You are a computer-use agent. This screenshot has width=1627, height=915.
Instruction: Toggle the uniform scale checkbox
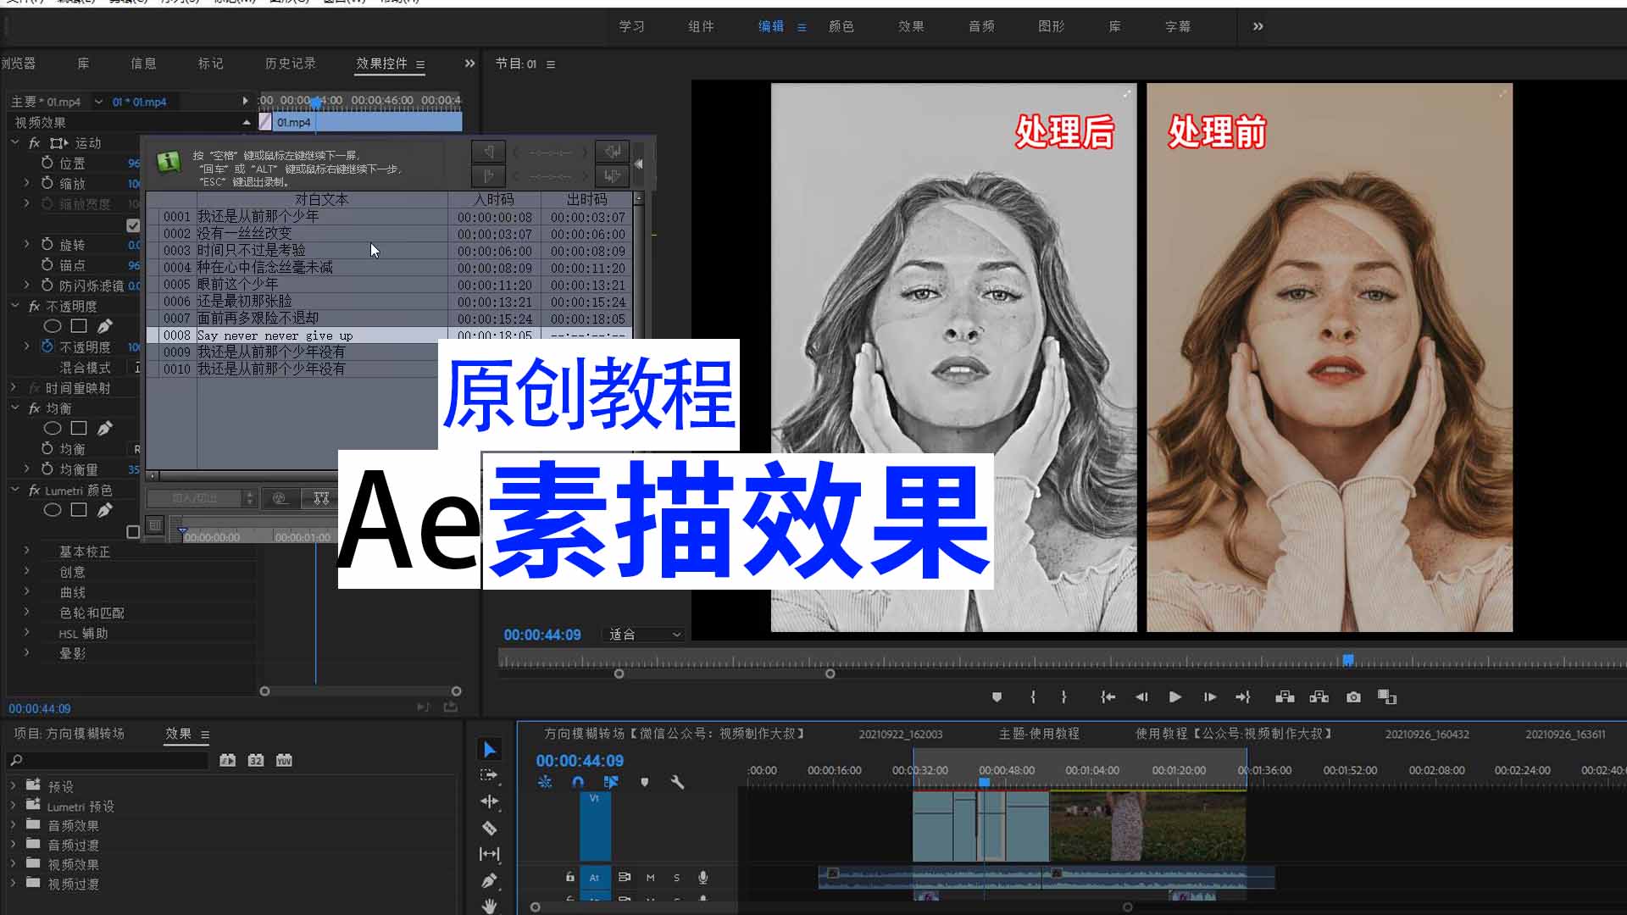(x=133, y=225)
